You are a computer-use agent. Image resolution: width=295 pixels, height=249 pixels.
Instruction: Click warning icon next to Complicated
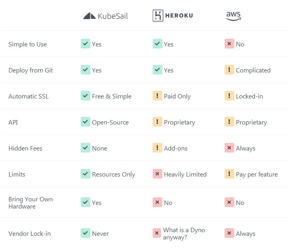click(229, 70)
